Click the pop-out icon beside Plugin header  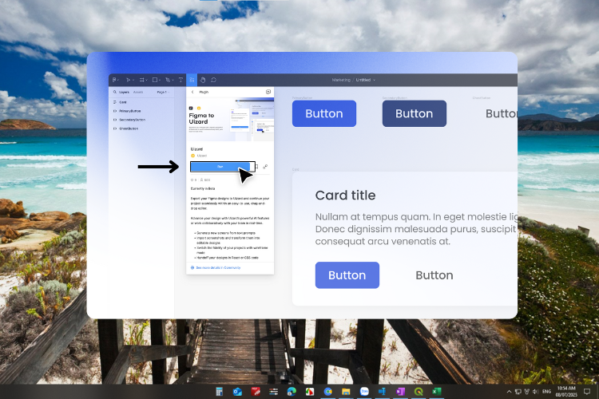(268, 92)
